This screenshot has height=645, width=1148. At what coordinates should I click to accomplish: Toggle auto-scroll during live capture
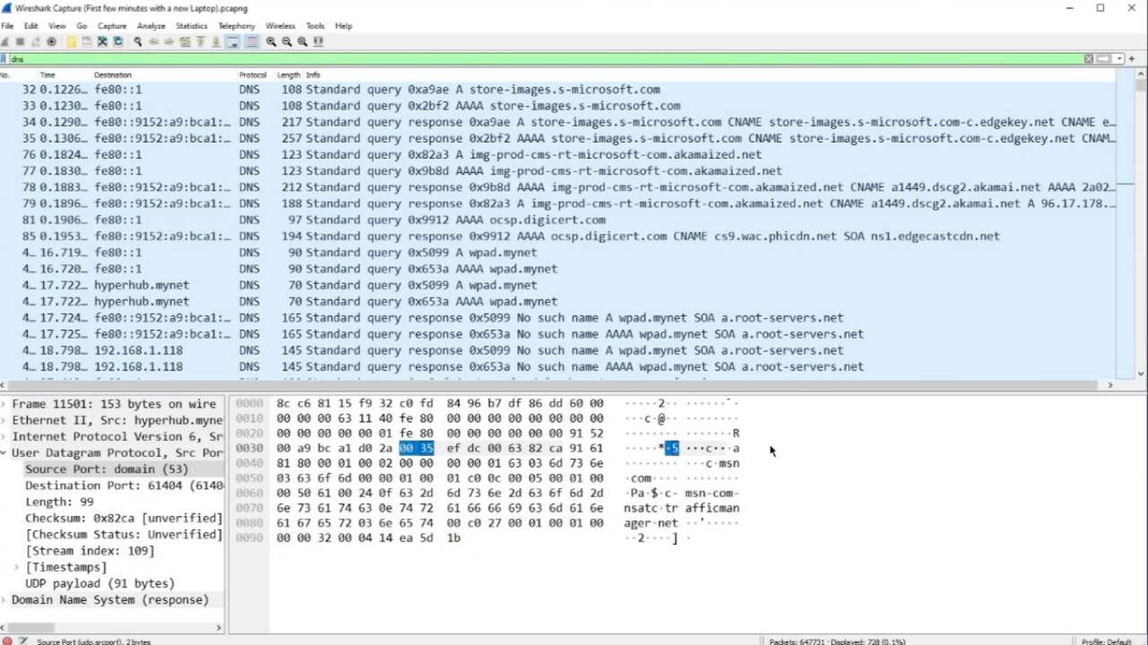click(233, 42)
